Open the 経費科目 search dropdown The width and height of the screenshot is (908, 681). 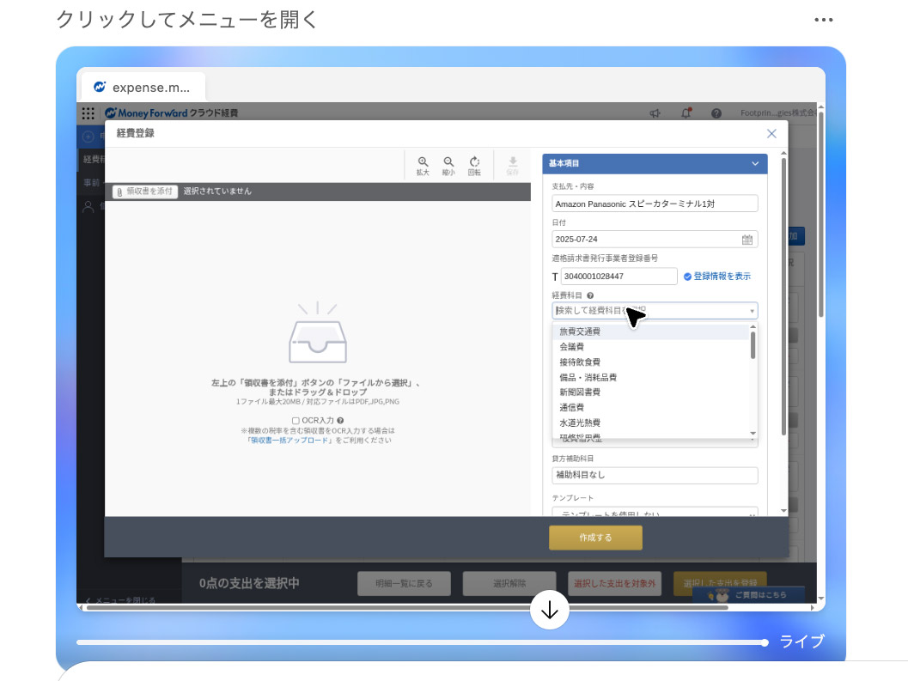point(655,310)
